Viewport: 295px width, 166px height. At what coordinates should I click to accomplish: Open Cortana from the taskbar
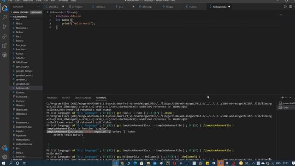[x=18, y=163]
